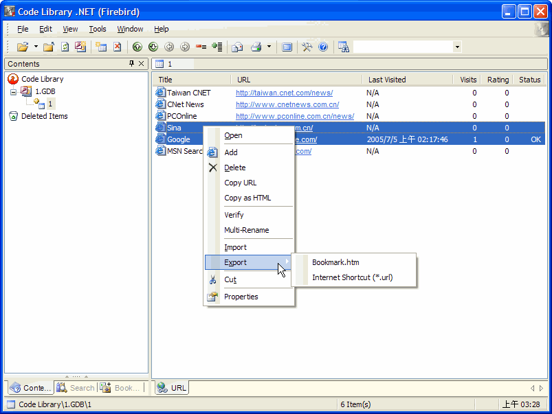This screenshot has height=414, width=552.
Task: Choose Verify in the context menu
Action: pyautogui.click(x=250, y=215)
